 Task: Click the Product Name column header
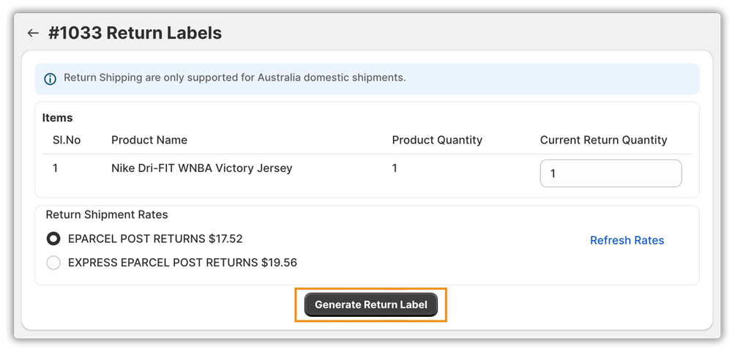(149, 140)
